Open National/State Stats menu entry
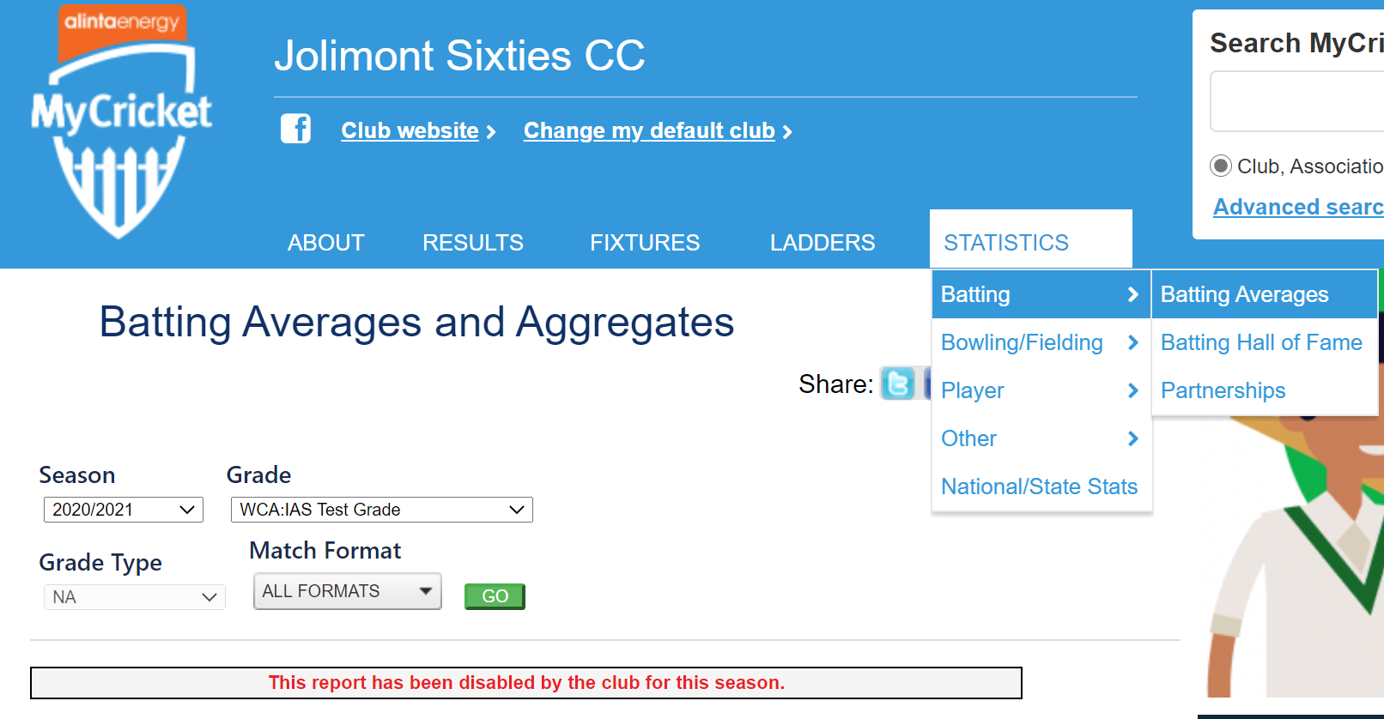 [x=1041, y=486]
